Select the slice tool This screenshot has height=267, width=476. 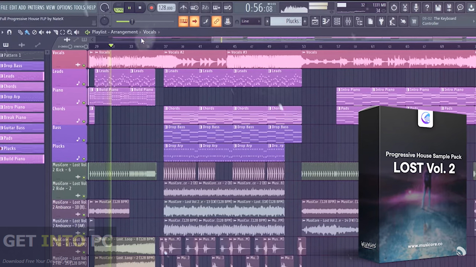[55, 32]
